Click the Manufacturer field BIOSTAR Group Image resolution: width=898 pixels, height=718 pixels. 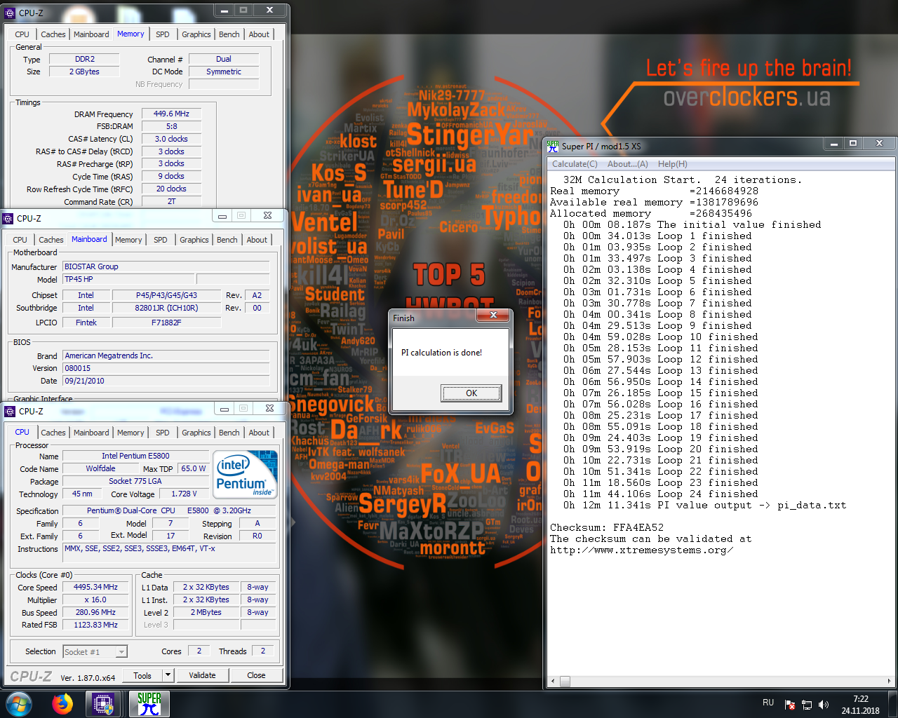(x=166, y=266)
